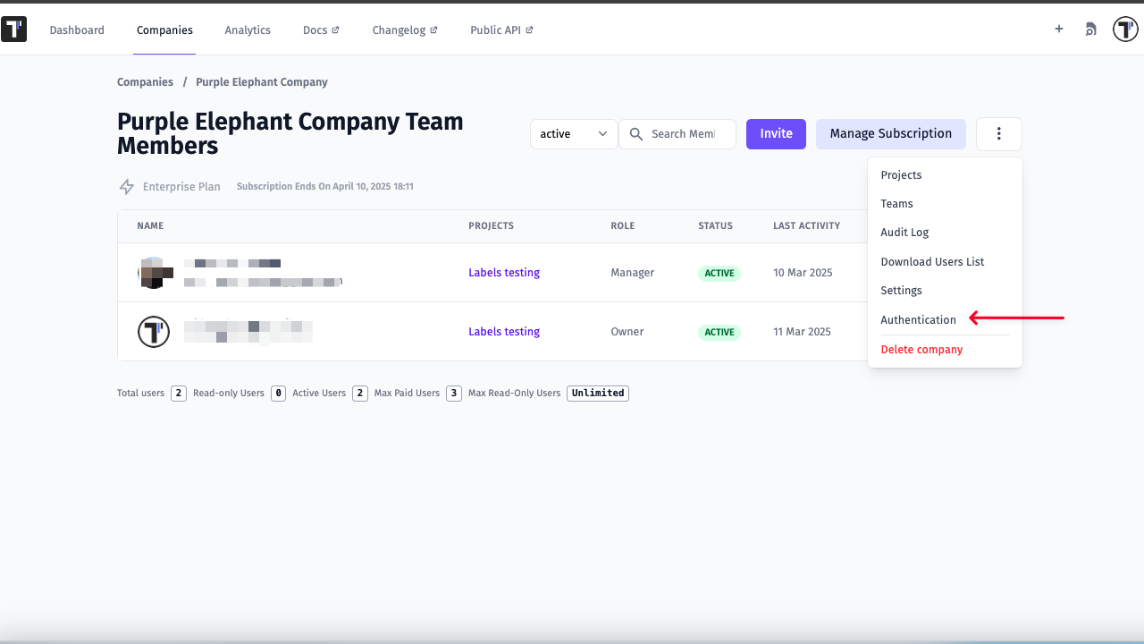1144x644 pixels.
Task: Open the user profile avatar menu
Action: [x=1124, y=30]
